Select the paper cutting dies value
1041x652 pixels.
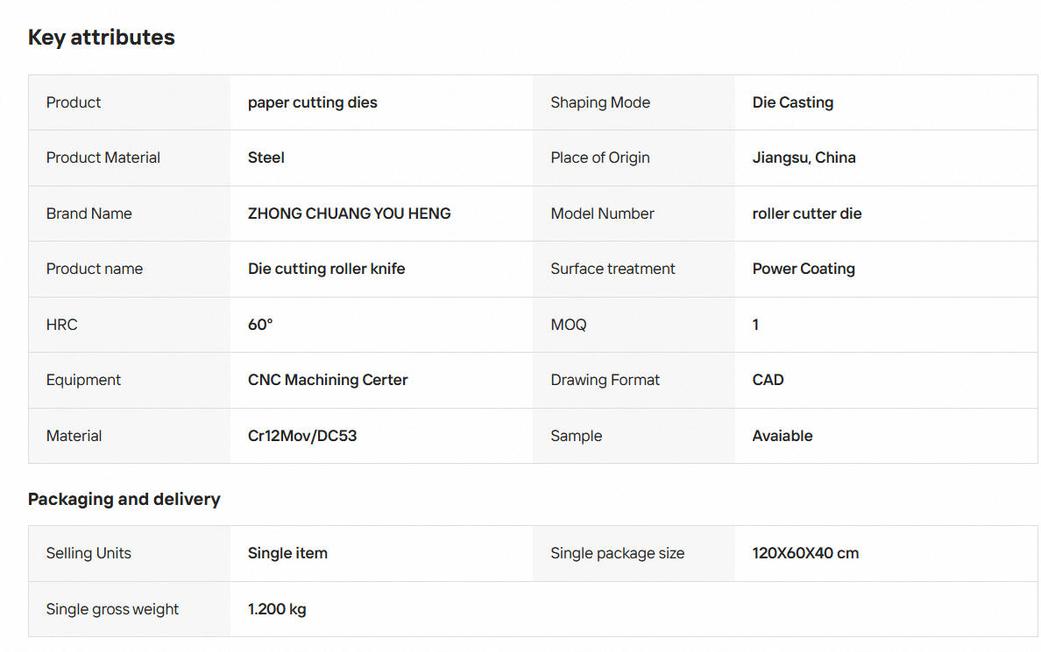(312, 102)
